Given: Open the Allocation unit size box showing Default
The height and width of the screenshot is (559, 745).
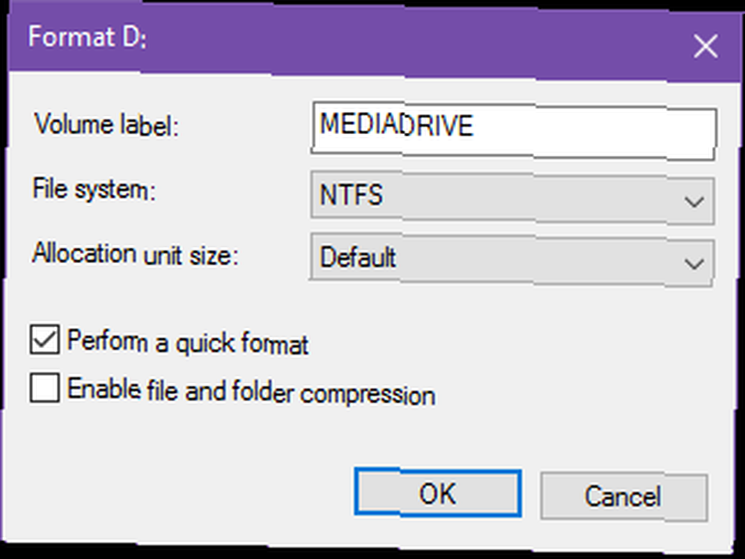Looking at the screenshot, I should (x=511, y=259).
